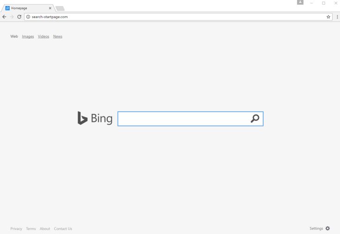This screenshot has width=340, height=234.
Task: Bookmark this page with the star icon
Action: coord(328,17)
